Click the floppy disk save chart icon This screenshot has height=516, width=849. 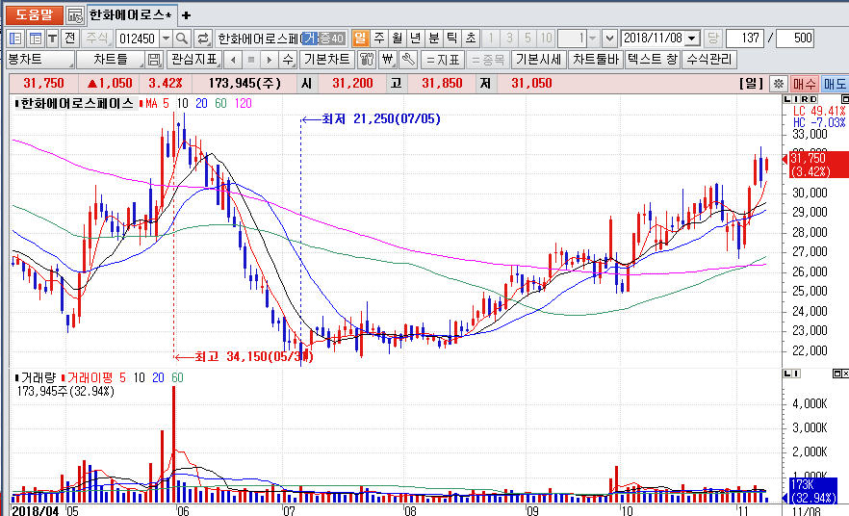tap(154, 60)
